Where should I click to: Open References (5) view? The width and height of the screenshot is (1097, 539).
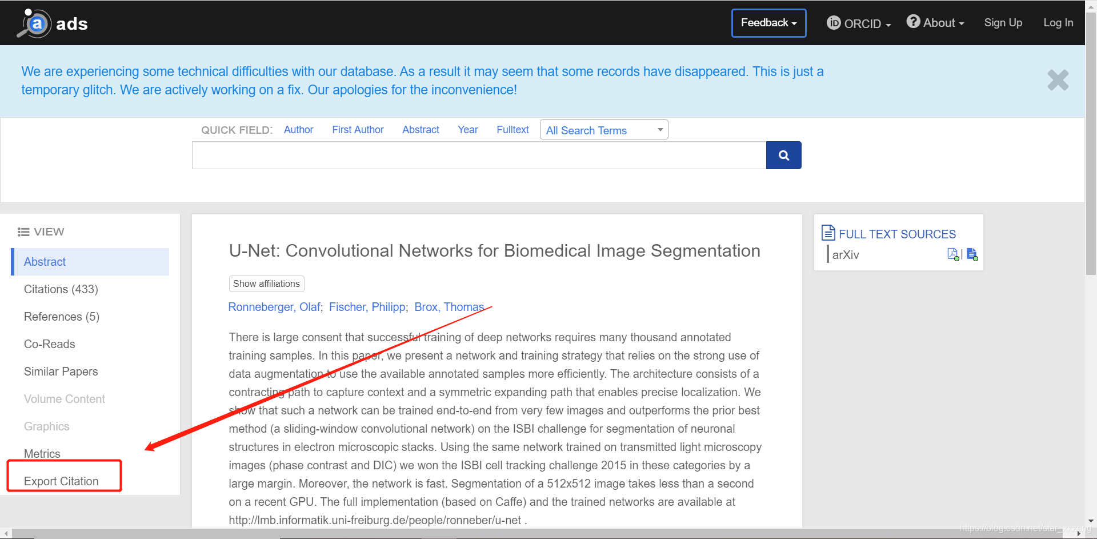coord(62,317)
